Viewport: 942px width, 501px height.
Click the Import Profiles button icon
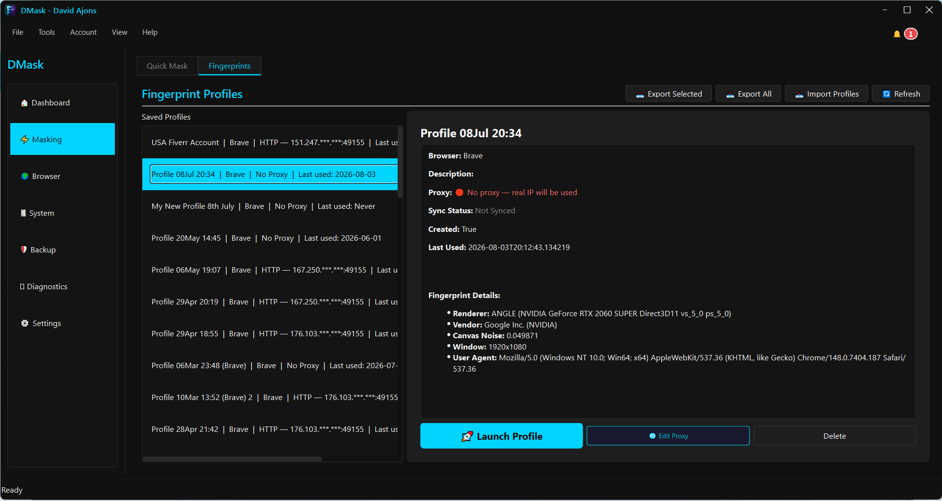(x=799, y=95)
